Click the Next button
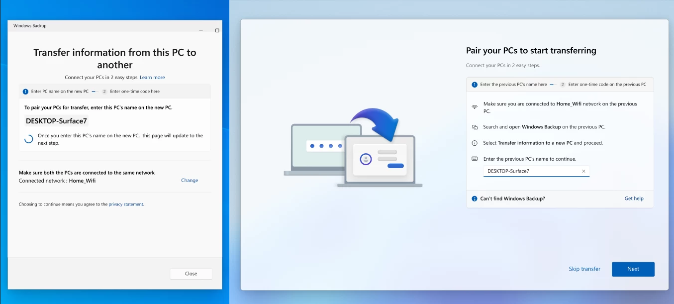The width and height of the screenshot is (674, 304). 633,269
